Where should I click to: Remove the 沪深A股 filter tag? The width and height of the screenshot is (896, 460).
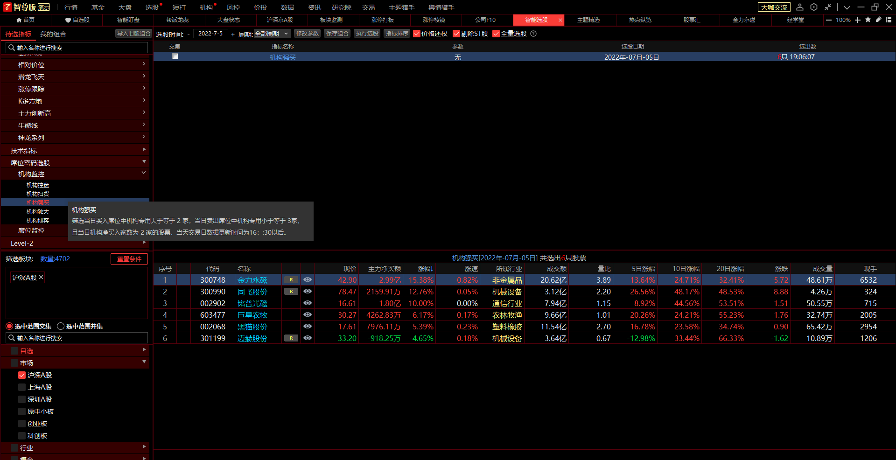[x=41, y=277]
